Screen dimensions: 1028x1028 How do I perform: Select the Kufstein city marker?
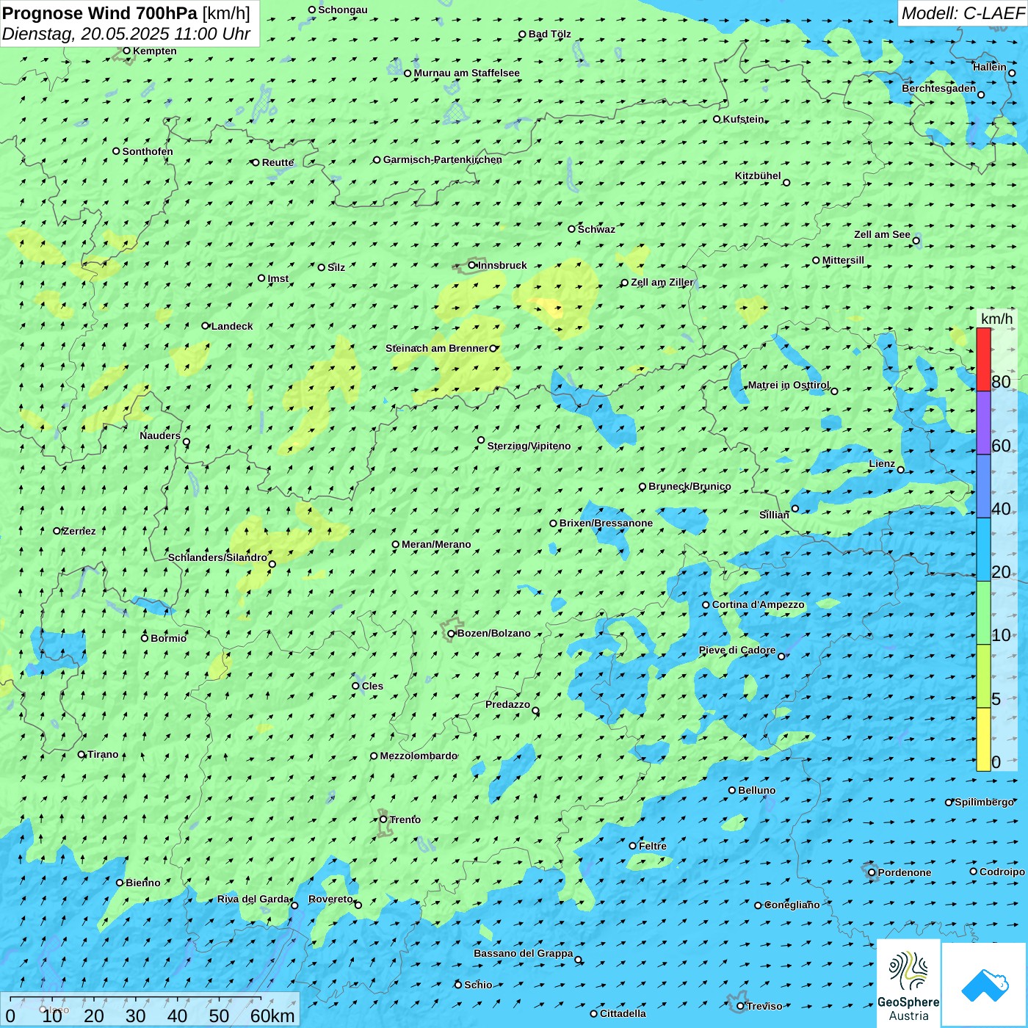point(717,119)
